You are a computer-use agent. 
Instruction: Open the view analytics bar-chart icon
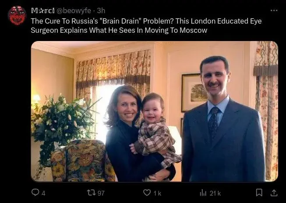tap(203, 193)
